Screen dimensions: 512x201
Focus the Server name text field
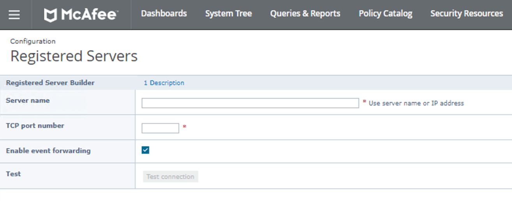pos(250,103)
